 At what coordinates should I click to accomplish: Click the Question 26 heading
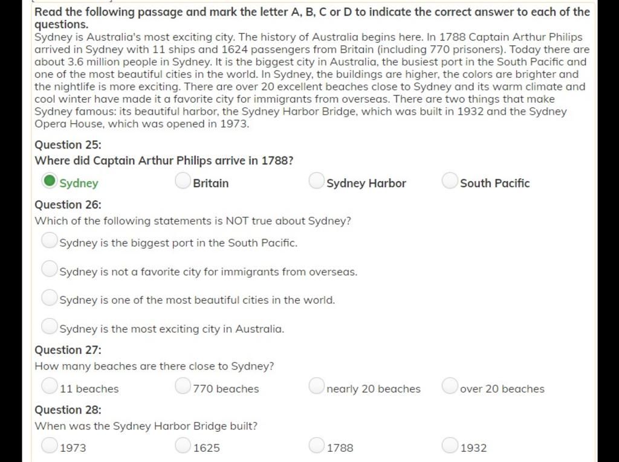pyautogui.click(x=68, y=205)
